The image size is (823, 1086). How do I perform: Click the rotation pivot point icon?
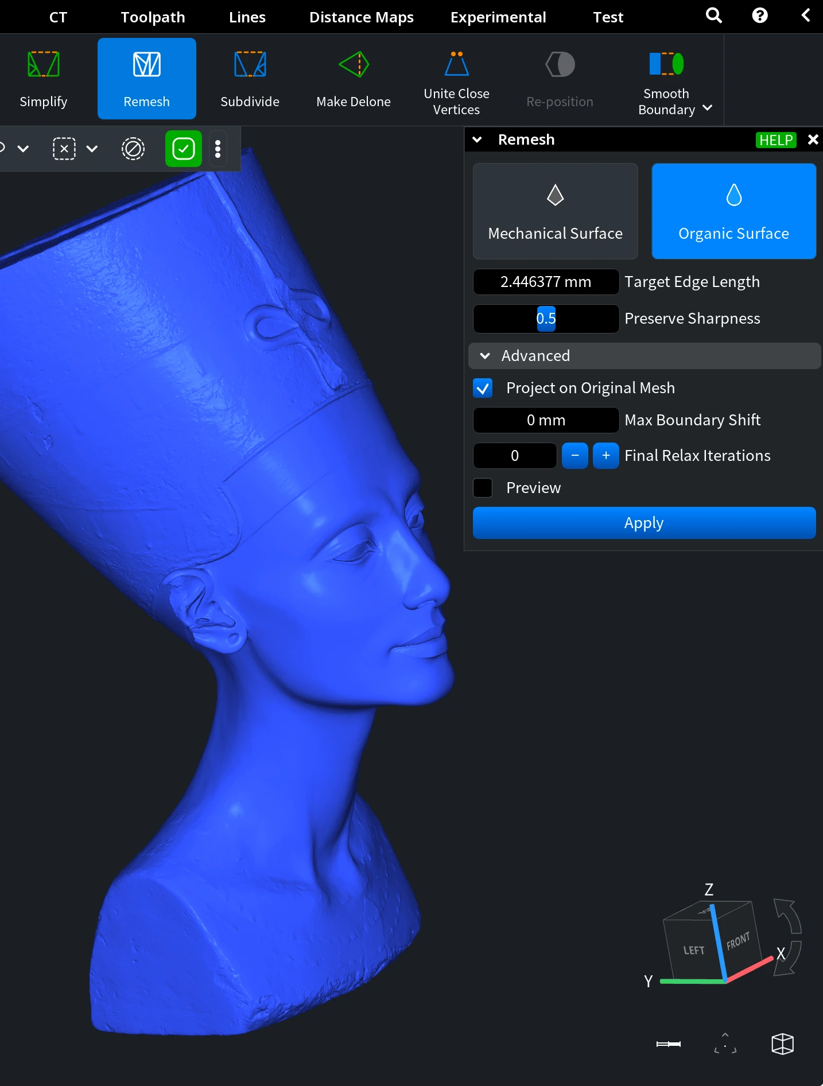(725, 1044)
